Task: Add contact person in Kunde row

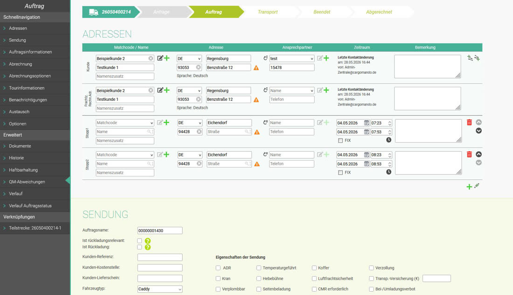Action: click(326, 58)
